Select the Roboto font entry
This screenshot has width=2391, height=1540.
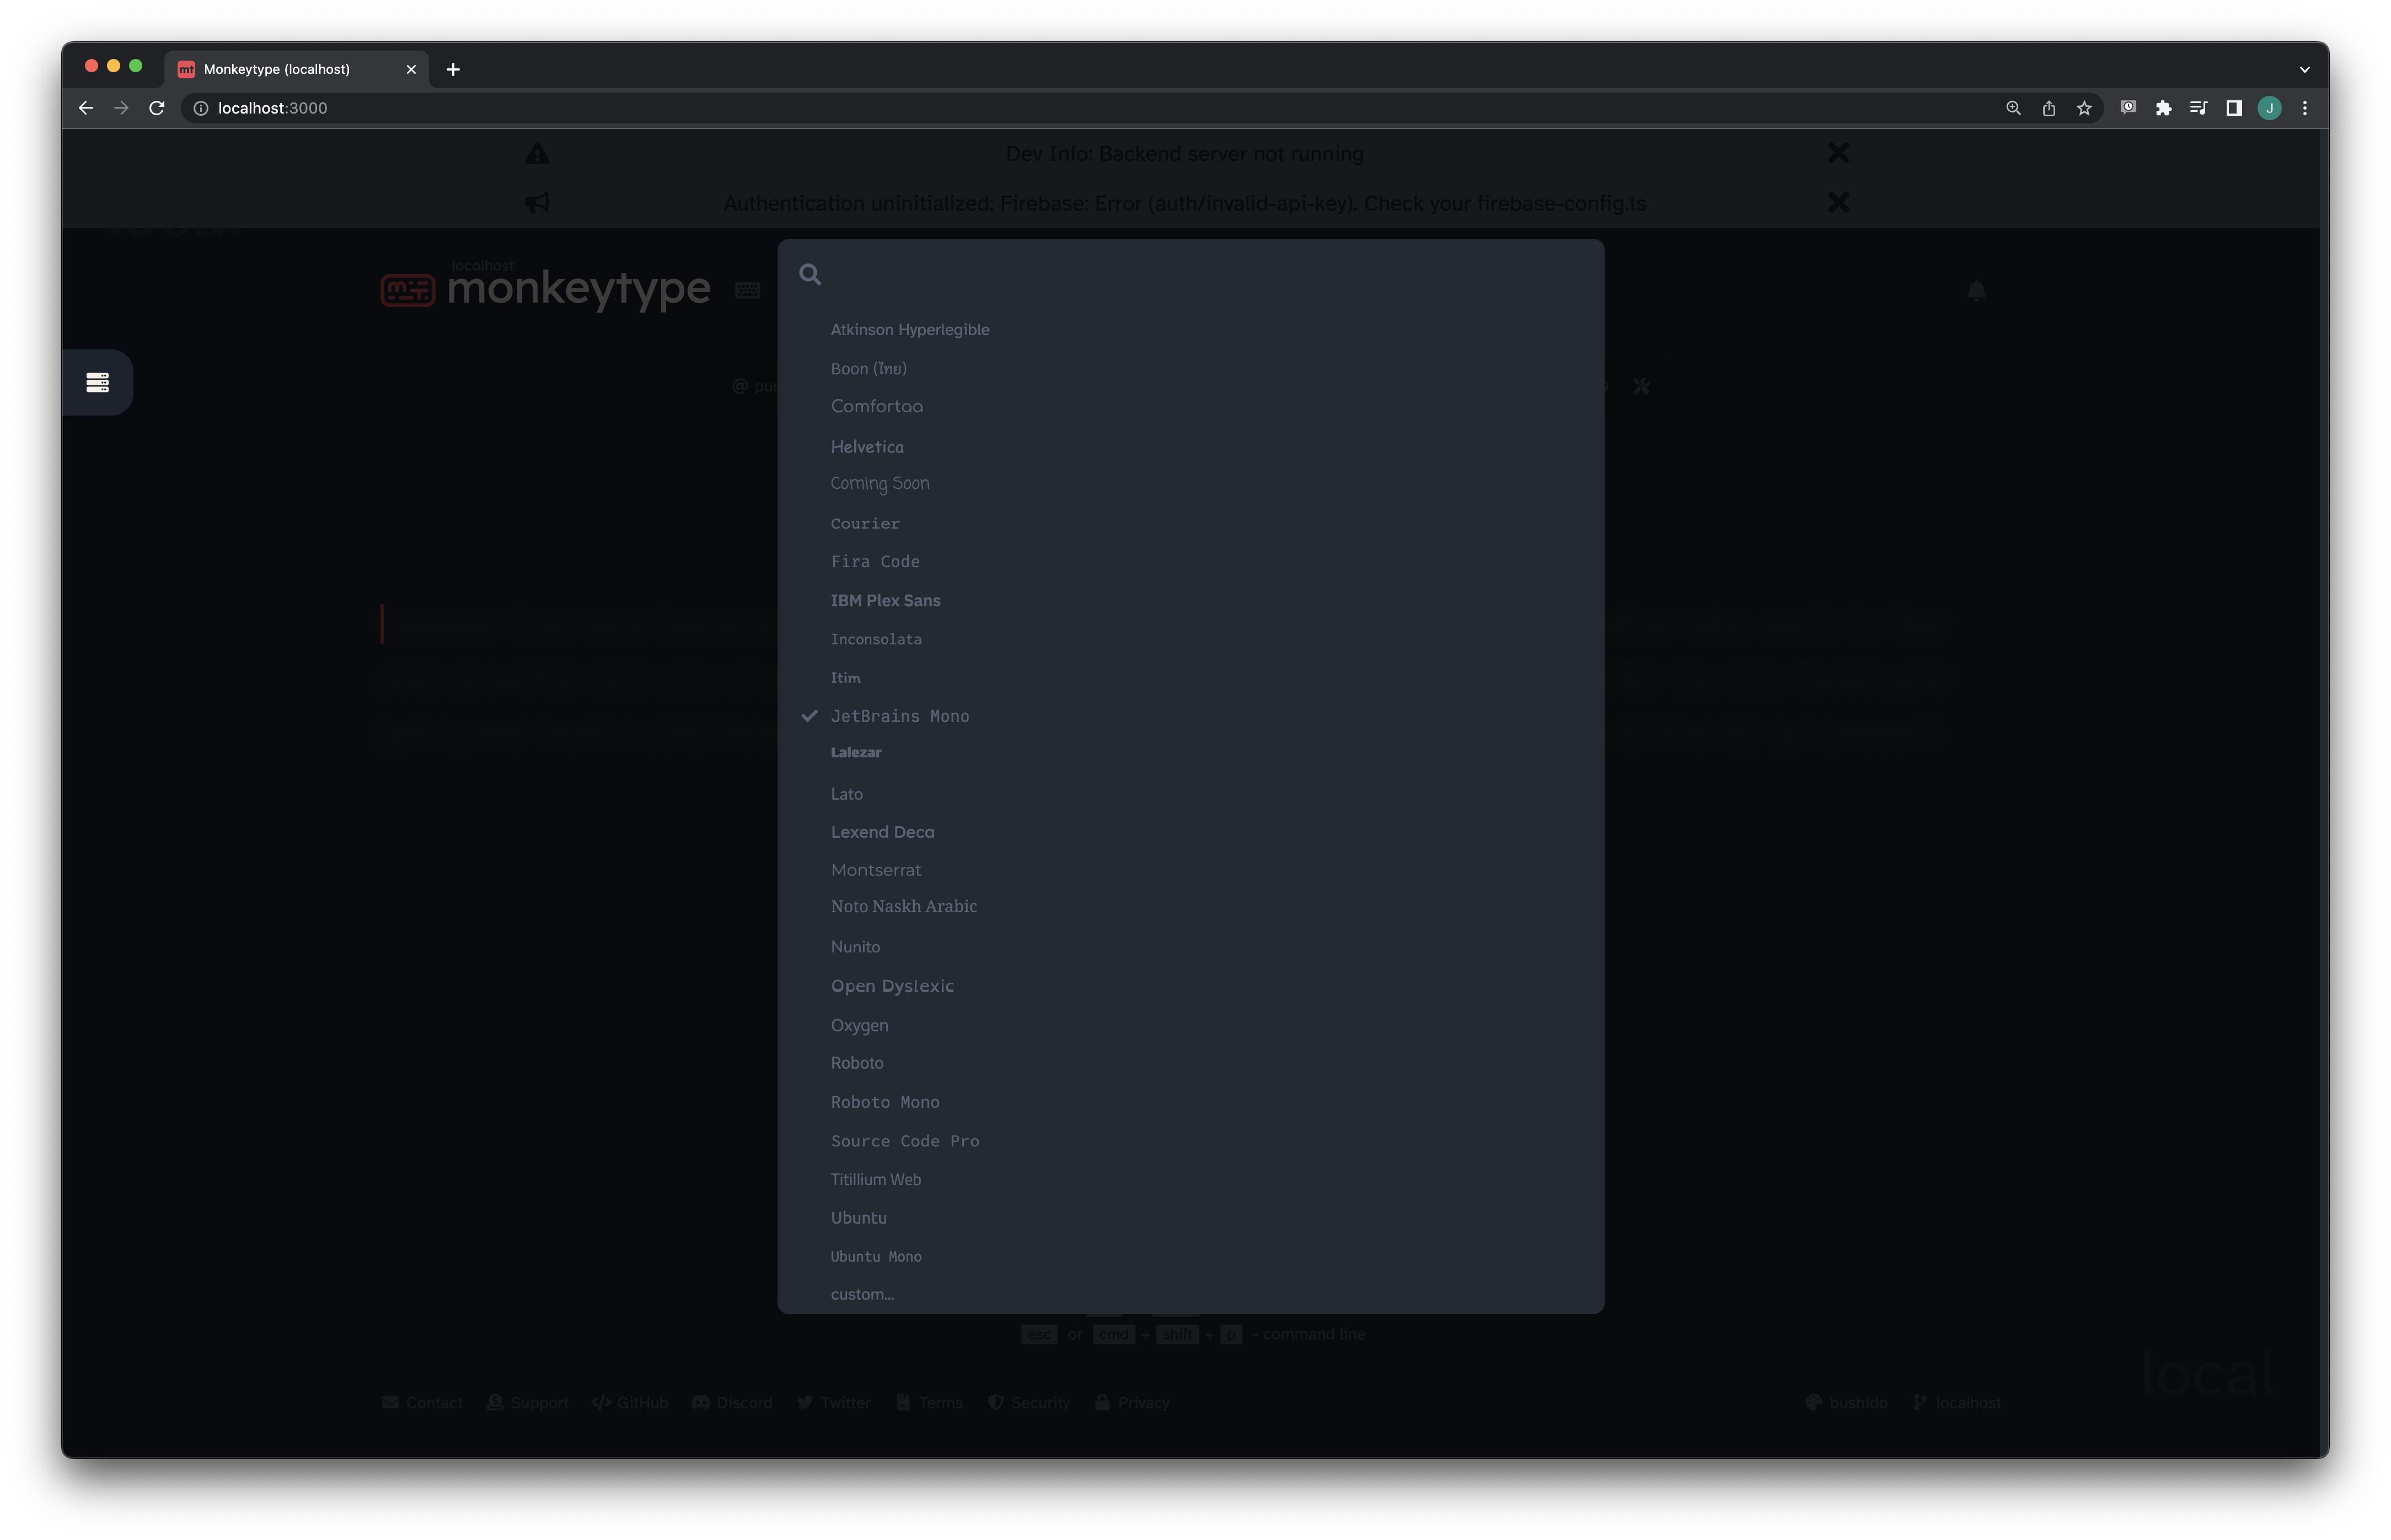(x=1189, y=1063)
